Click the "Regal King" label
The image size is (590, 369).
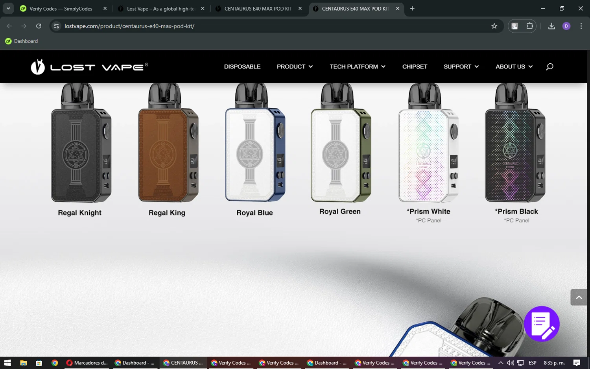[167, 213]
